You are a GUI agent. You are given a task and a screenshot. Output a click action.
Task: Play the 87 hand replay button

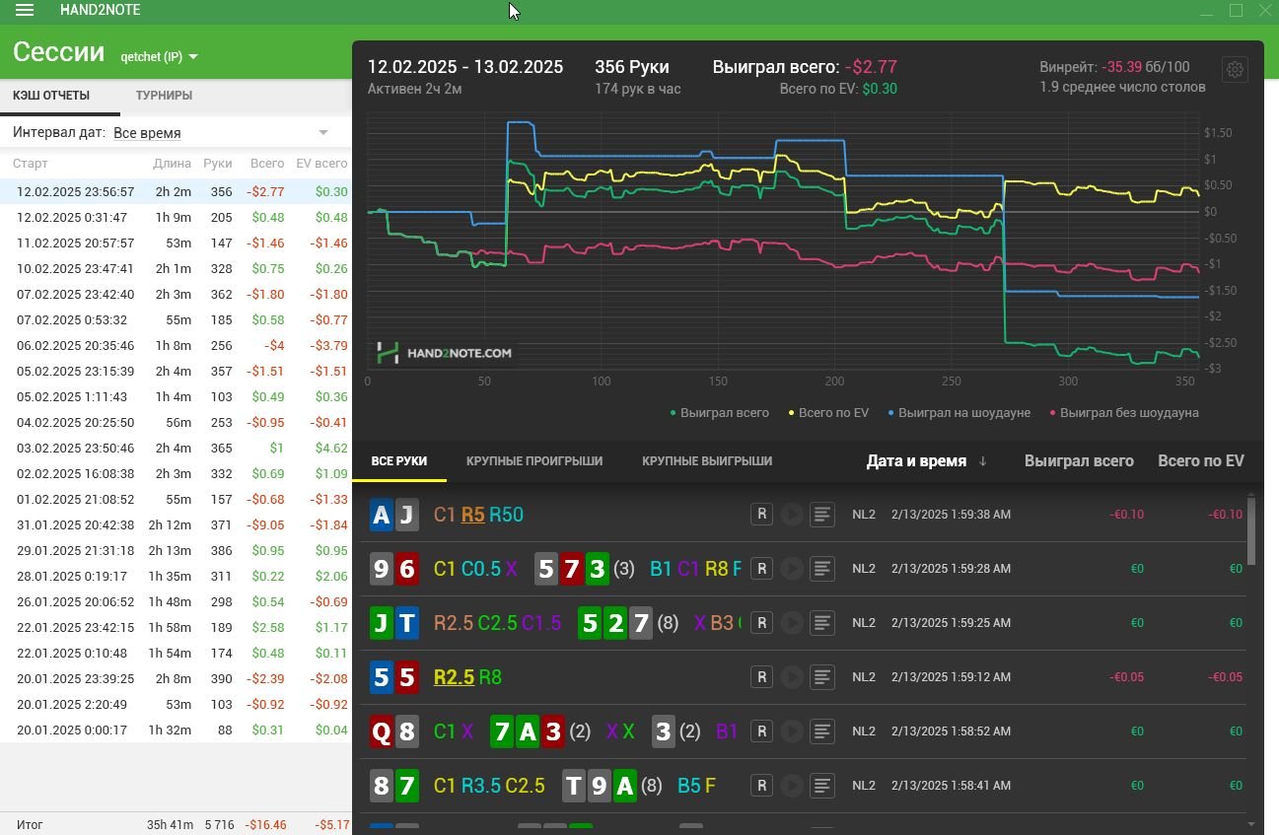792,785
